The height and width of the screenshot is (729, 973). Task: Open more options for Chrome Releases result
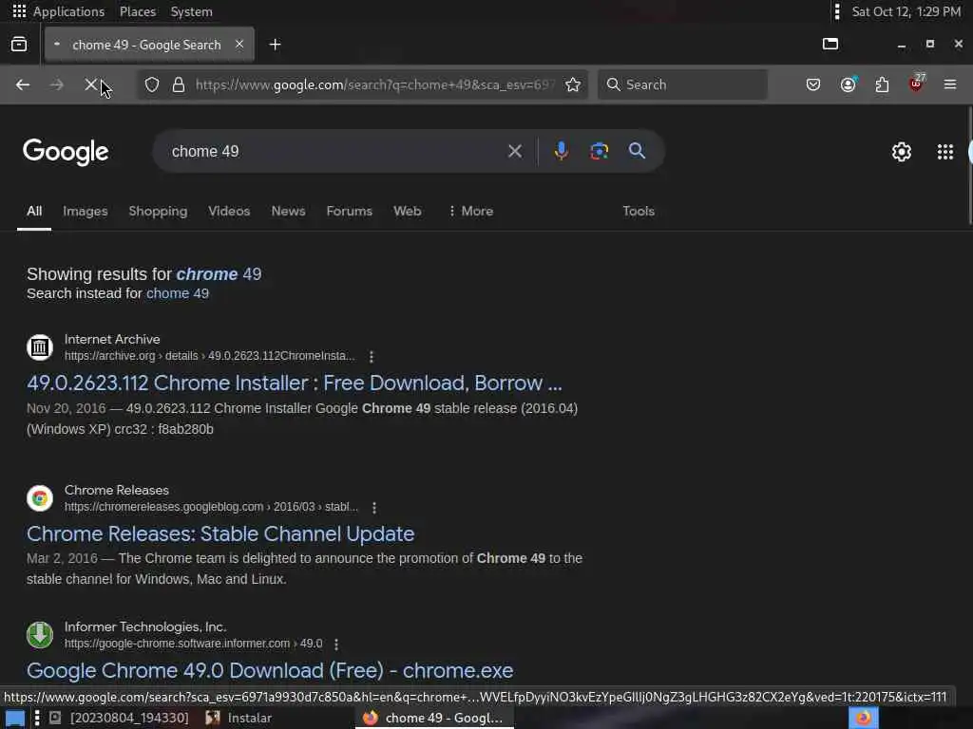(x=374, y=507)
